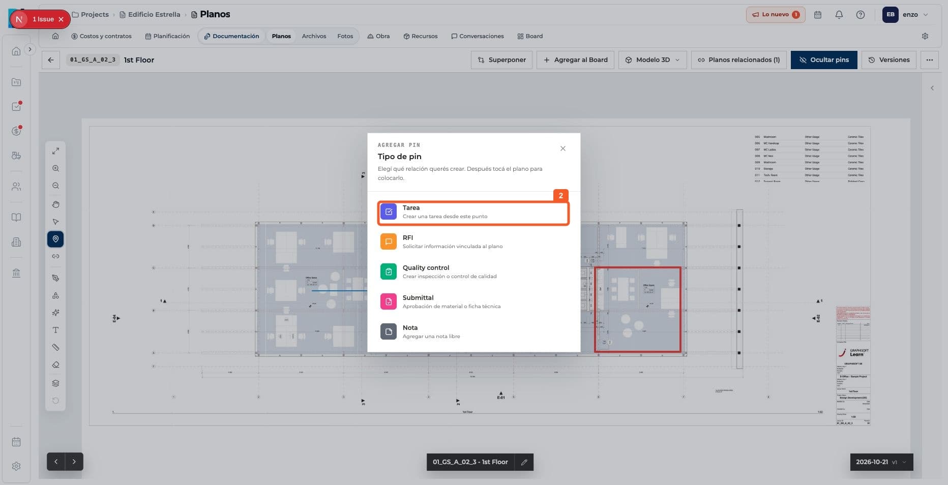Screen dimensions: 948x485
Task: Go back with the left arrow button
Action: click(51, 60)
